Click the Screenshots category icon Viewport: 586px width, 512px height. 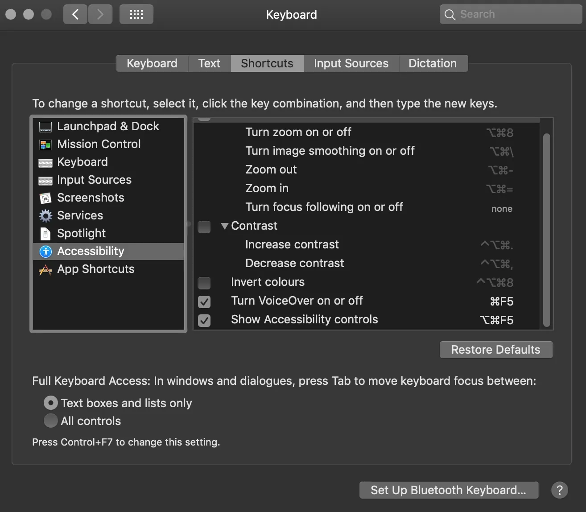(45, 198)
